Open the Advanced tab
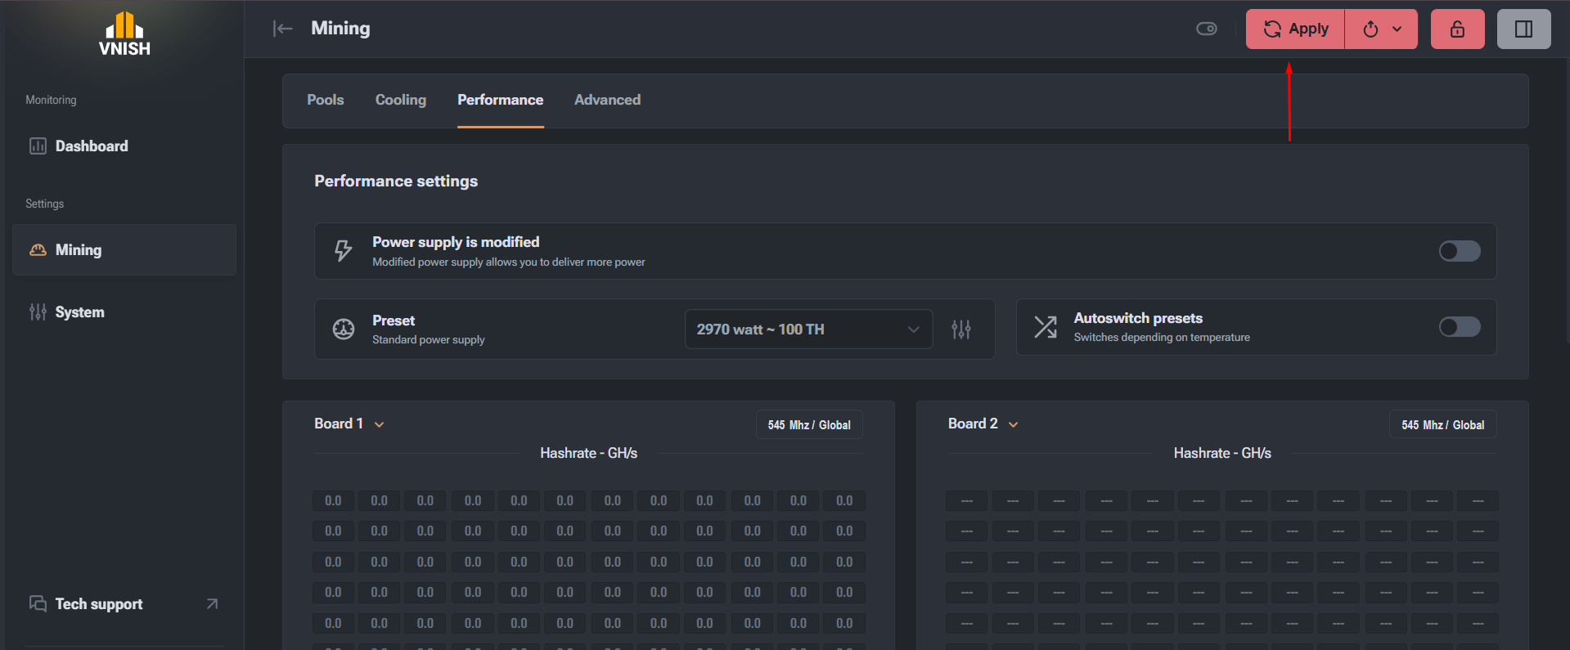 pyautogui.click(x=608, y=100)
